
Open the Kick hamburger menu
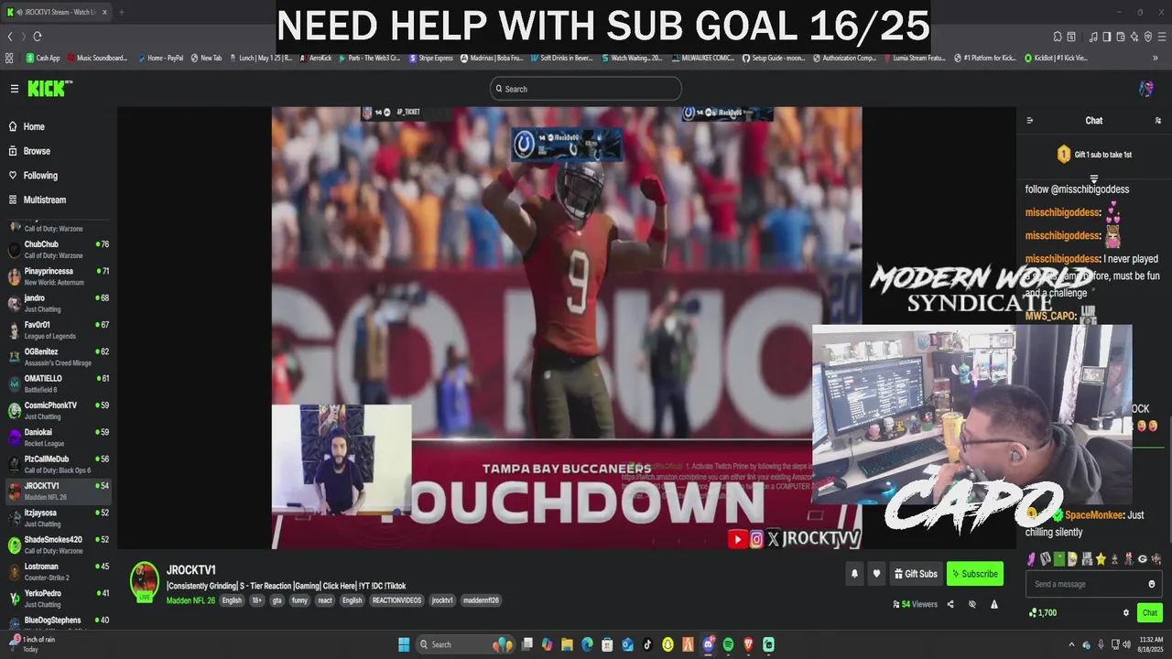15,89
